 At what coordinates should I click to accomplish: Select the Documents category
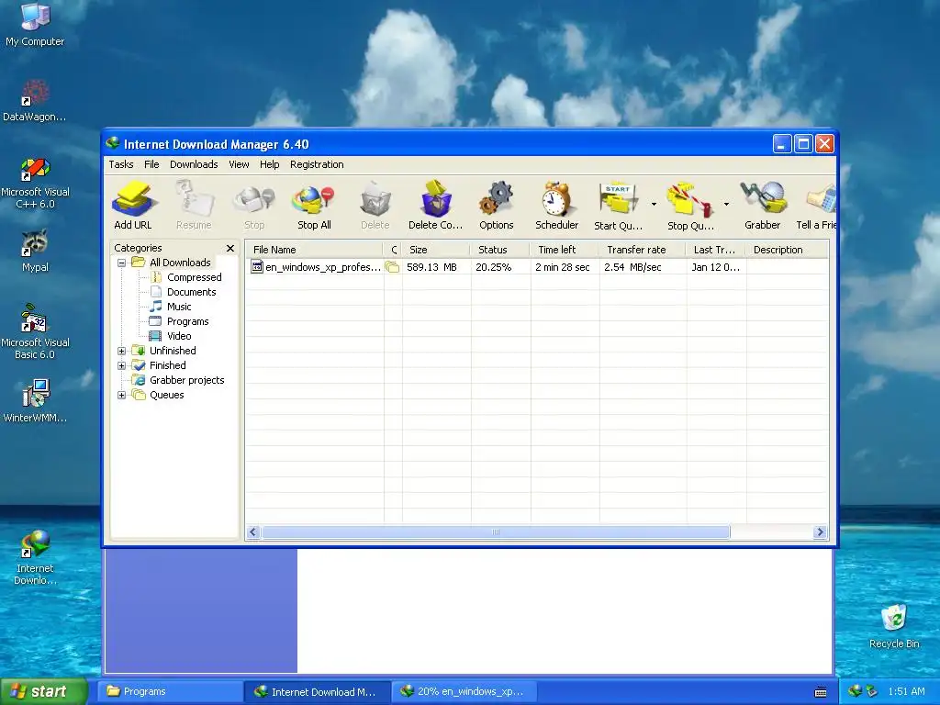click(x=191, y=292)
